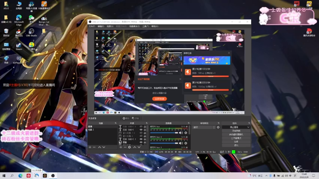The image size is (319, 179).
Task: Open settings gear for 麦克风/Aux 2 channel
Action: [186, 143]
